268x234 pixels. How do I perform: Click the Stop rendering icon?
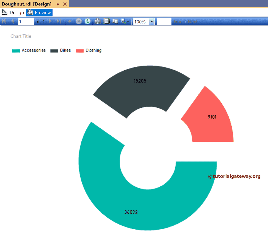(x=79, y=21)
